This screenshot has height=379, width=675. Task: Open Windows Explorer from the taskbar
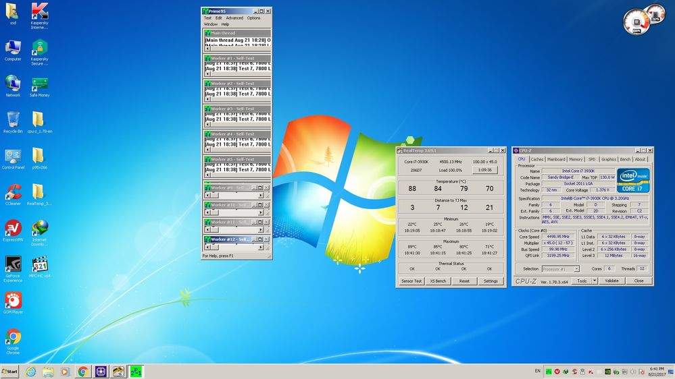[x=48, y=372]
